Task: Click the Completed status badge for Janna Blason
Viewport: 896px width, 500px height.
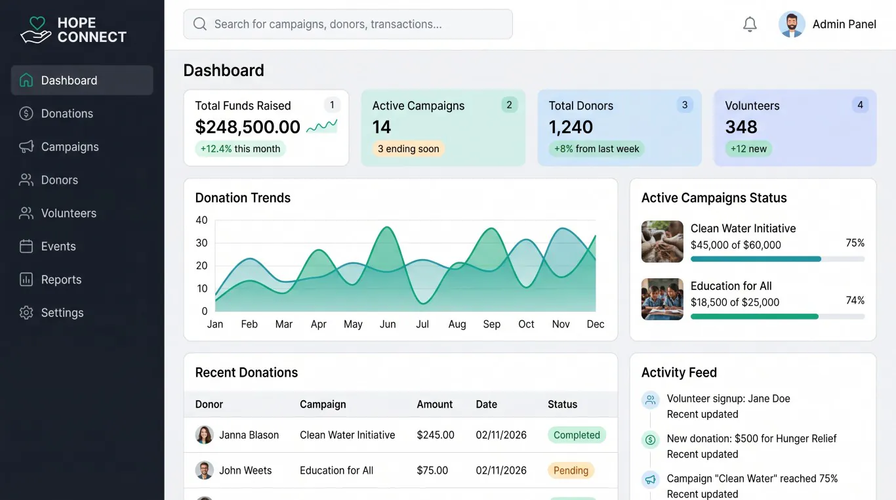Action: point(577,435)
